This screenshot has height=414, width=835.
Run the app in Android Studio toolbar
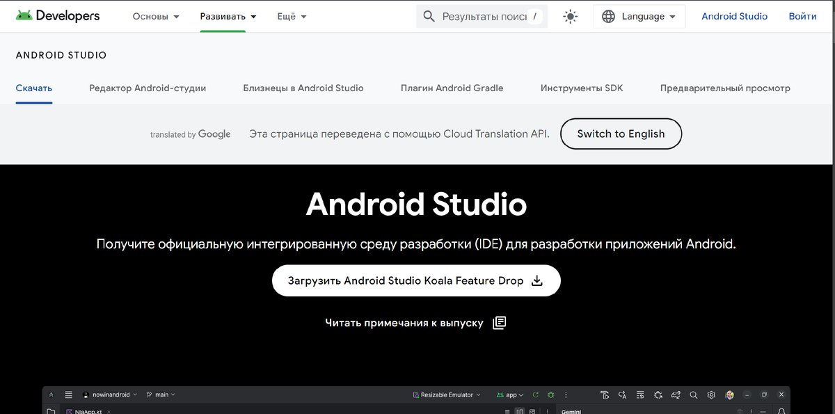(536, 395)
